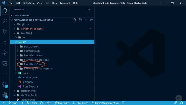Viewport: 186px width, 105px height.
Task: Open the Go menu
Action: (47, 3)
